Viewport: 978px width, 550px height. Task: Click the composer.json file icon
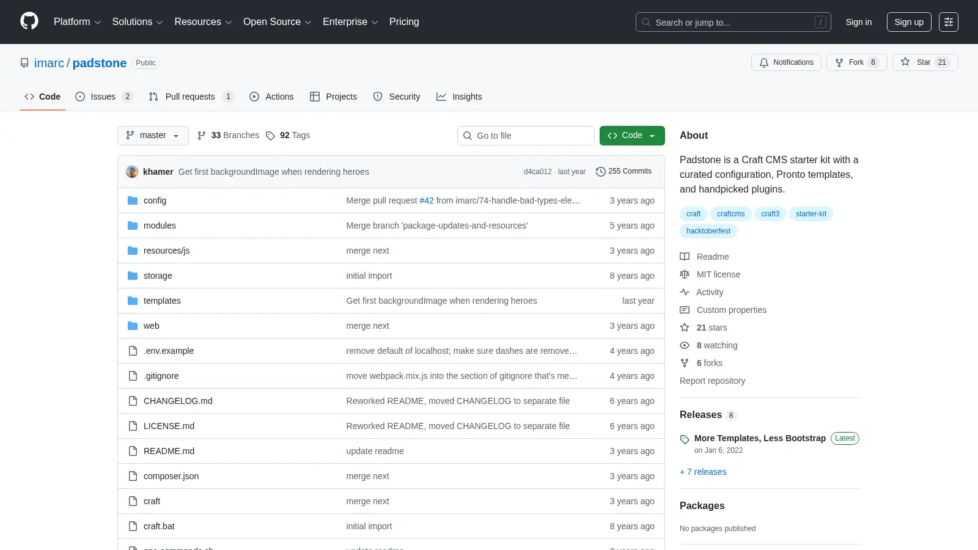pyautogui.click(x=133, y=476)
